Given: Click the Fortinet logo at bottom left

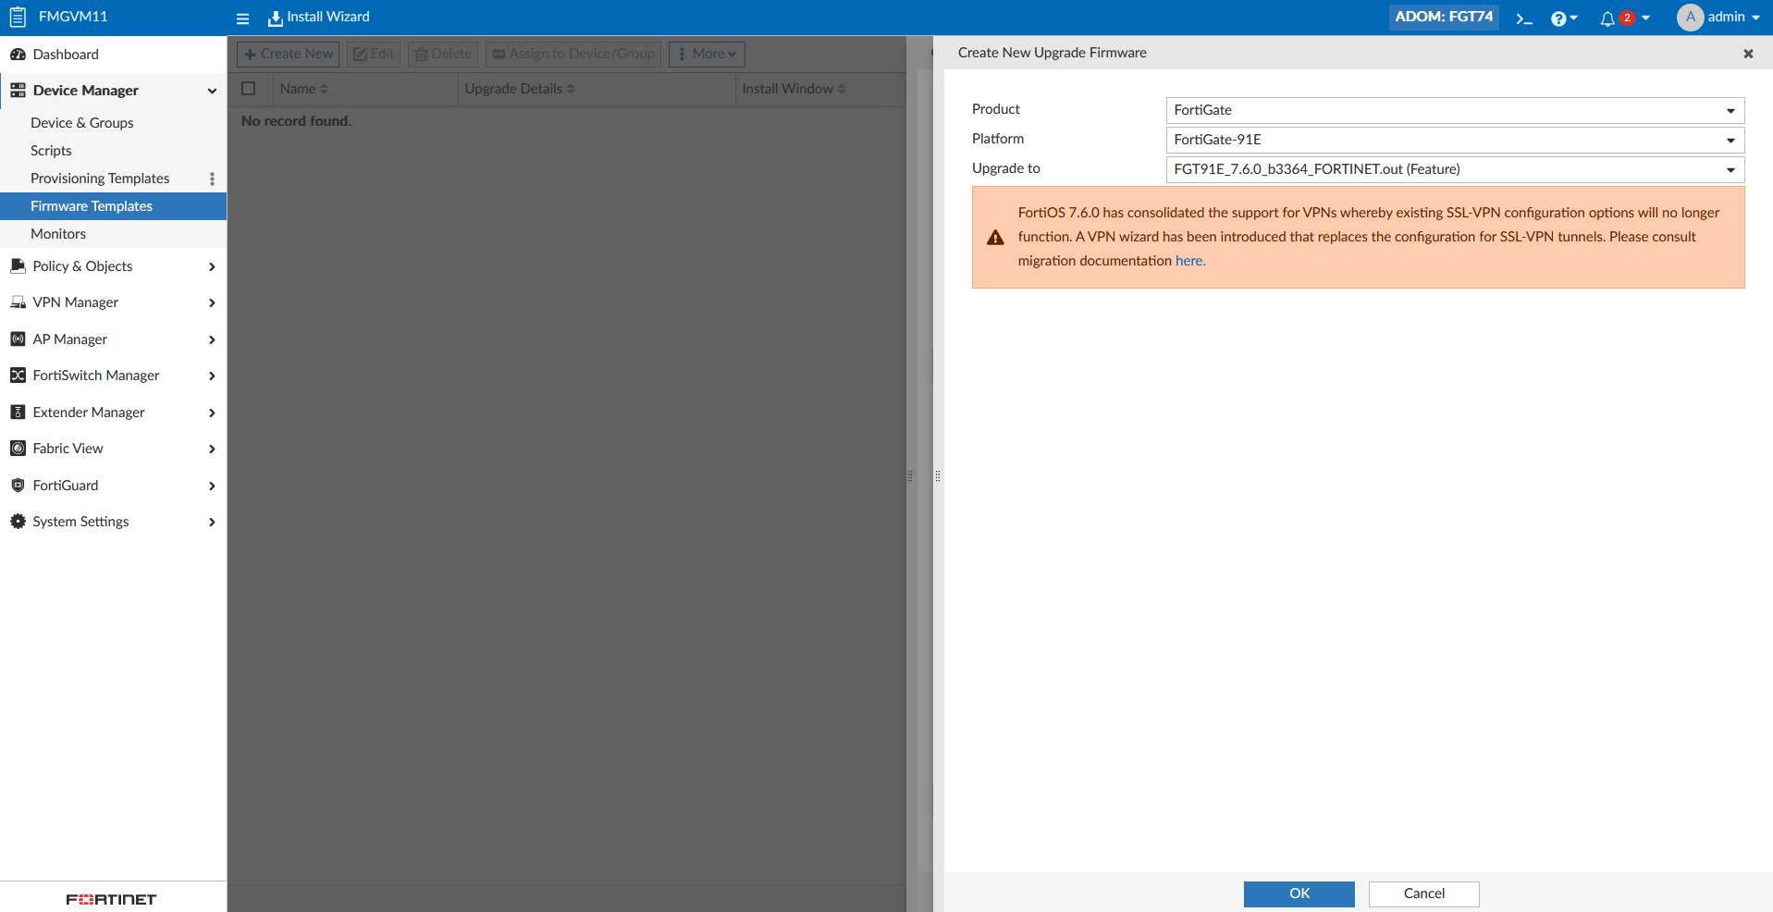Looking at the screenshot, I should pos(110,898).
